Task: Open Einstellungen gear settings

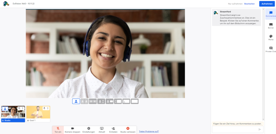Action: point(89,130)
